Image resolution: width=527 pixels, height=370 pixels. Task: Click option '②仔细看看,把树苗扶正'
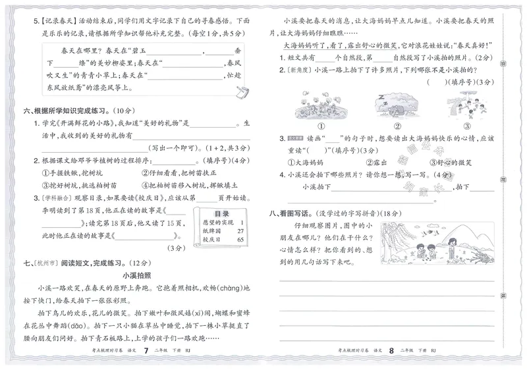(179, 173)
